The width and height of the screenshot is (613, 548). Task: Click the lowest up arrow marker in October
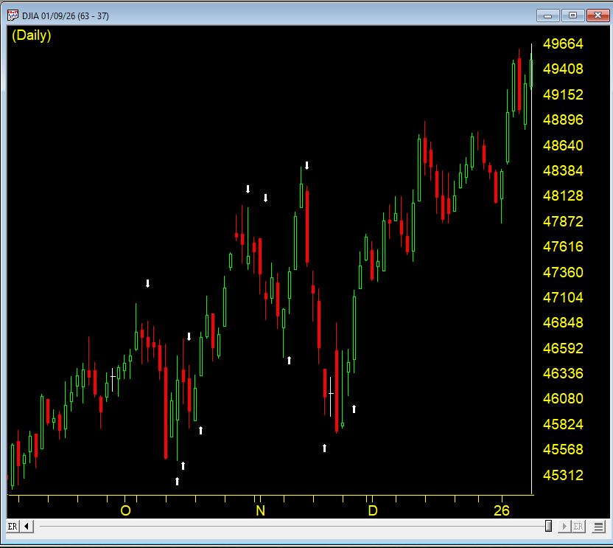[178, 481]
